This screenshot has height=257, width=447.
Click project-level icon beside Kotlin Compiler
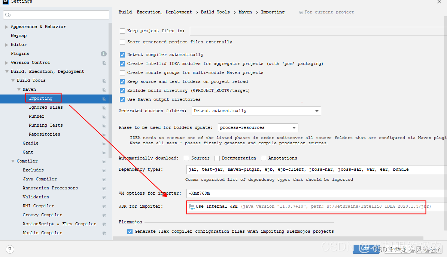click(x=104, y=233)
